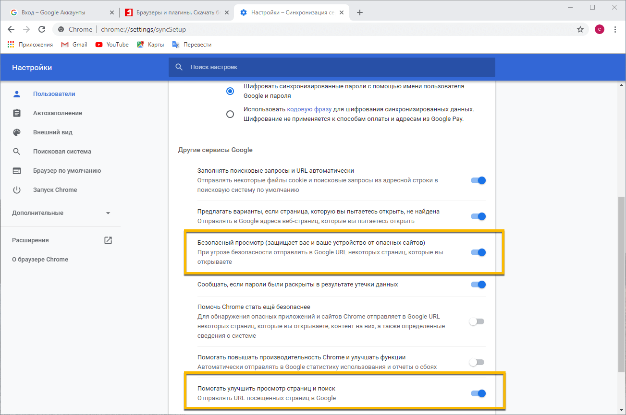Open Пользователи in the settings sidebar

point(54,94)
